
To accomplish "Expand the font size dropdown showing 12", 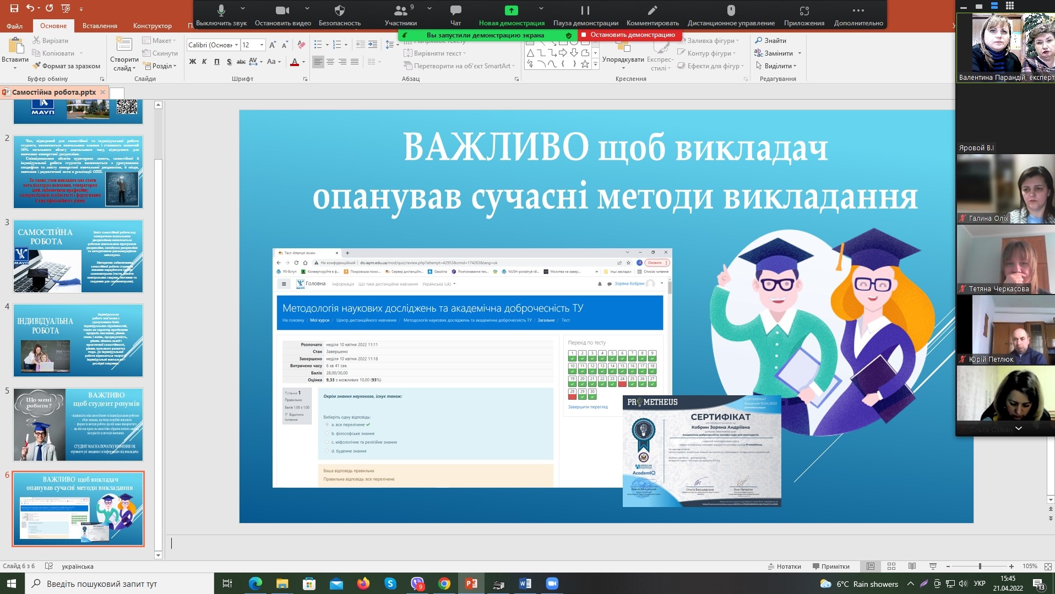I will 262,45.
